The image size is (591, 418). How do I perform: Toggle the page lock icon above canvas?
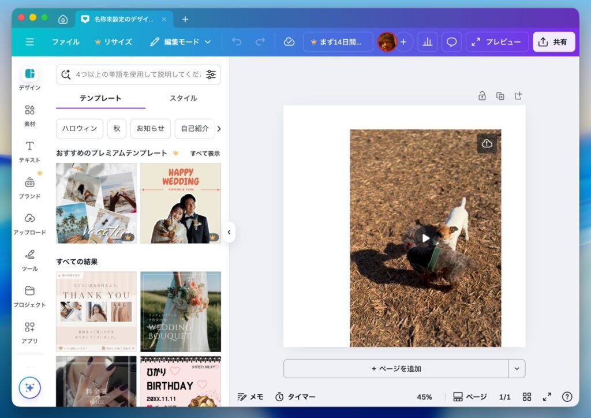coord(482,96)
